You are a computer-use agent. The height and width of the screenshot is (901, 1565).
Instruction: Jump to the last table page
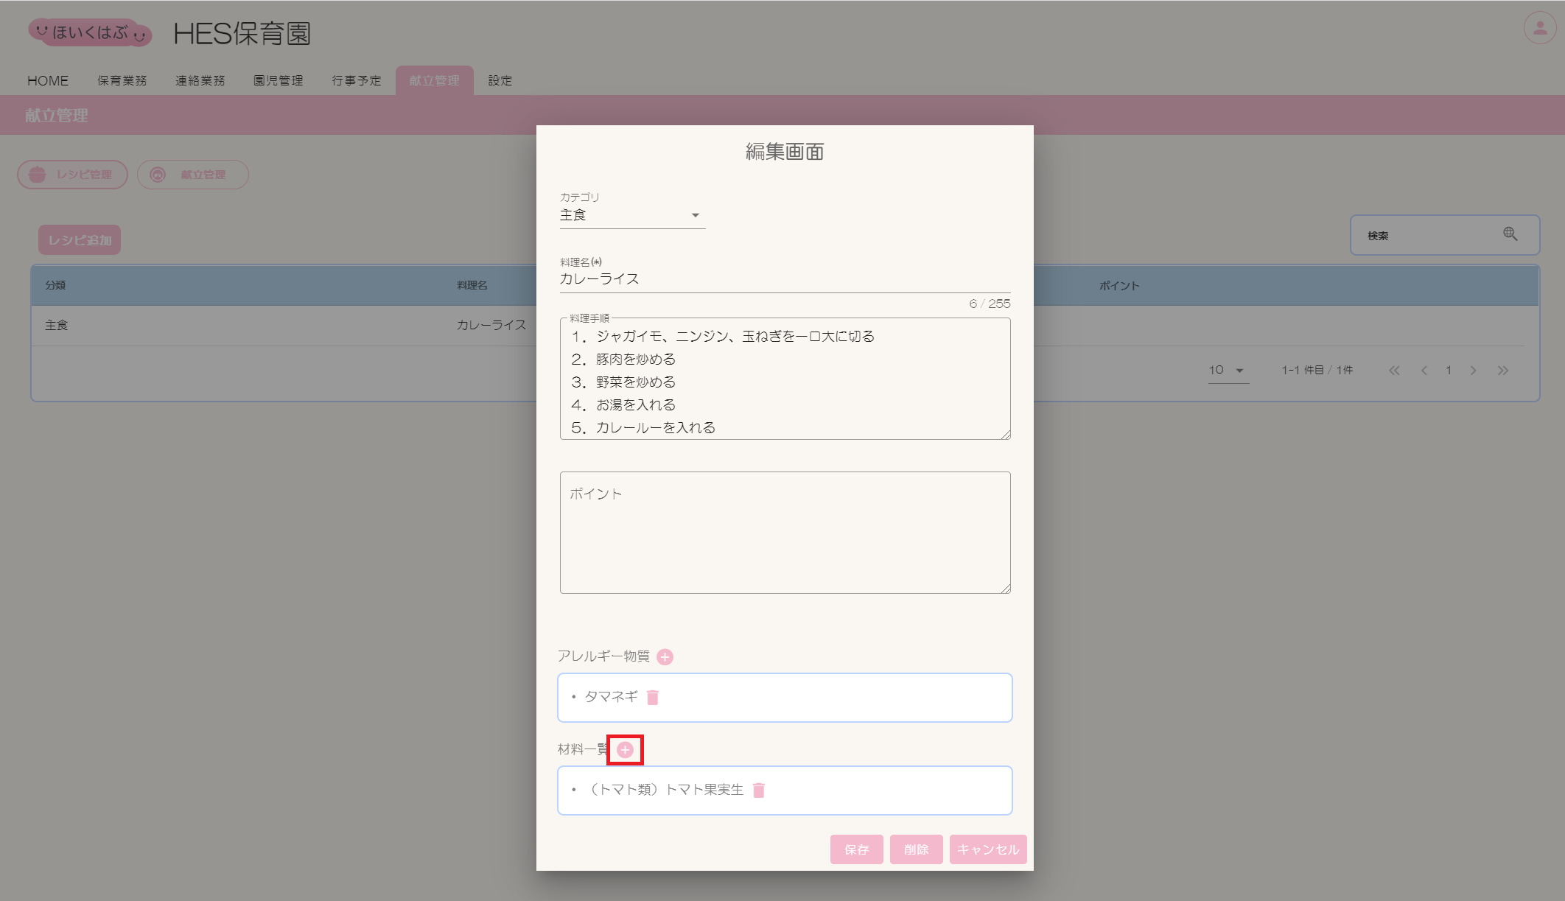[x=1503, y=371]
